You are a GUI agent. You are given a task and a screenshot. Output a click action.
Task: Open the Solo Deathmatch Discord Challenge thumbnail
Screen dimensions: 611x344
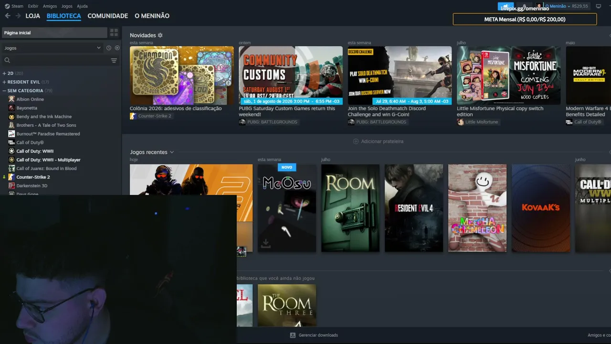(400, 75)
